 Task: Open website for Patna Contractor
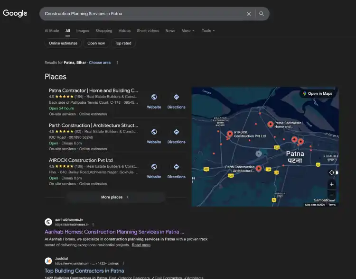[x=154, y=101]
